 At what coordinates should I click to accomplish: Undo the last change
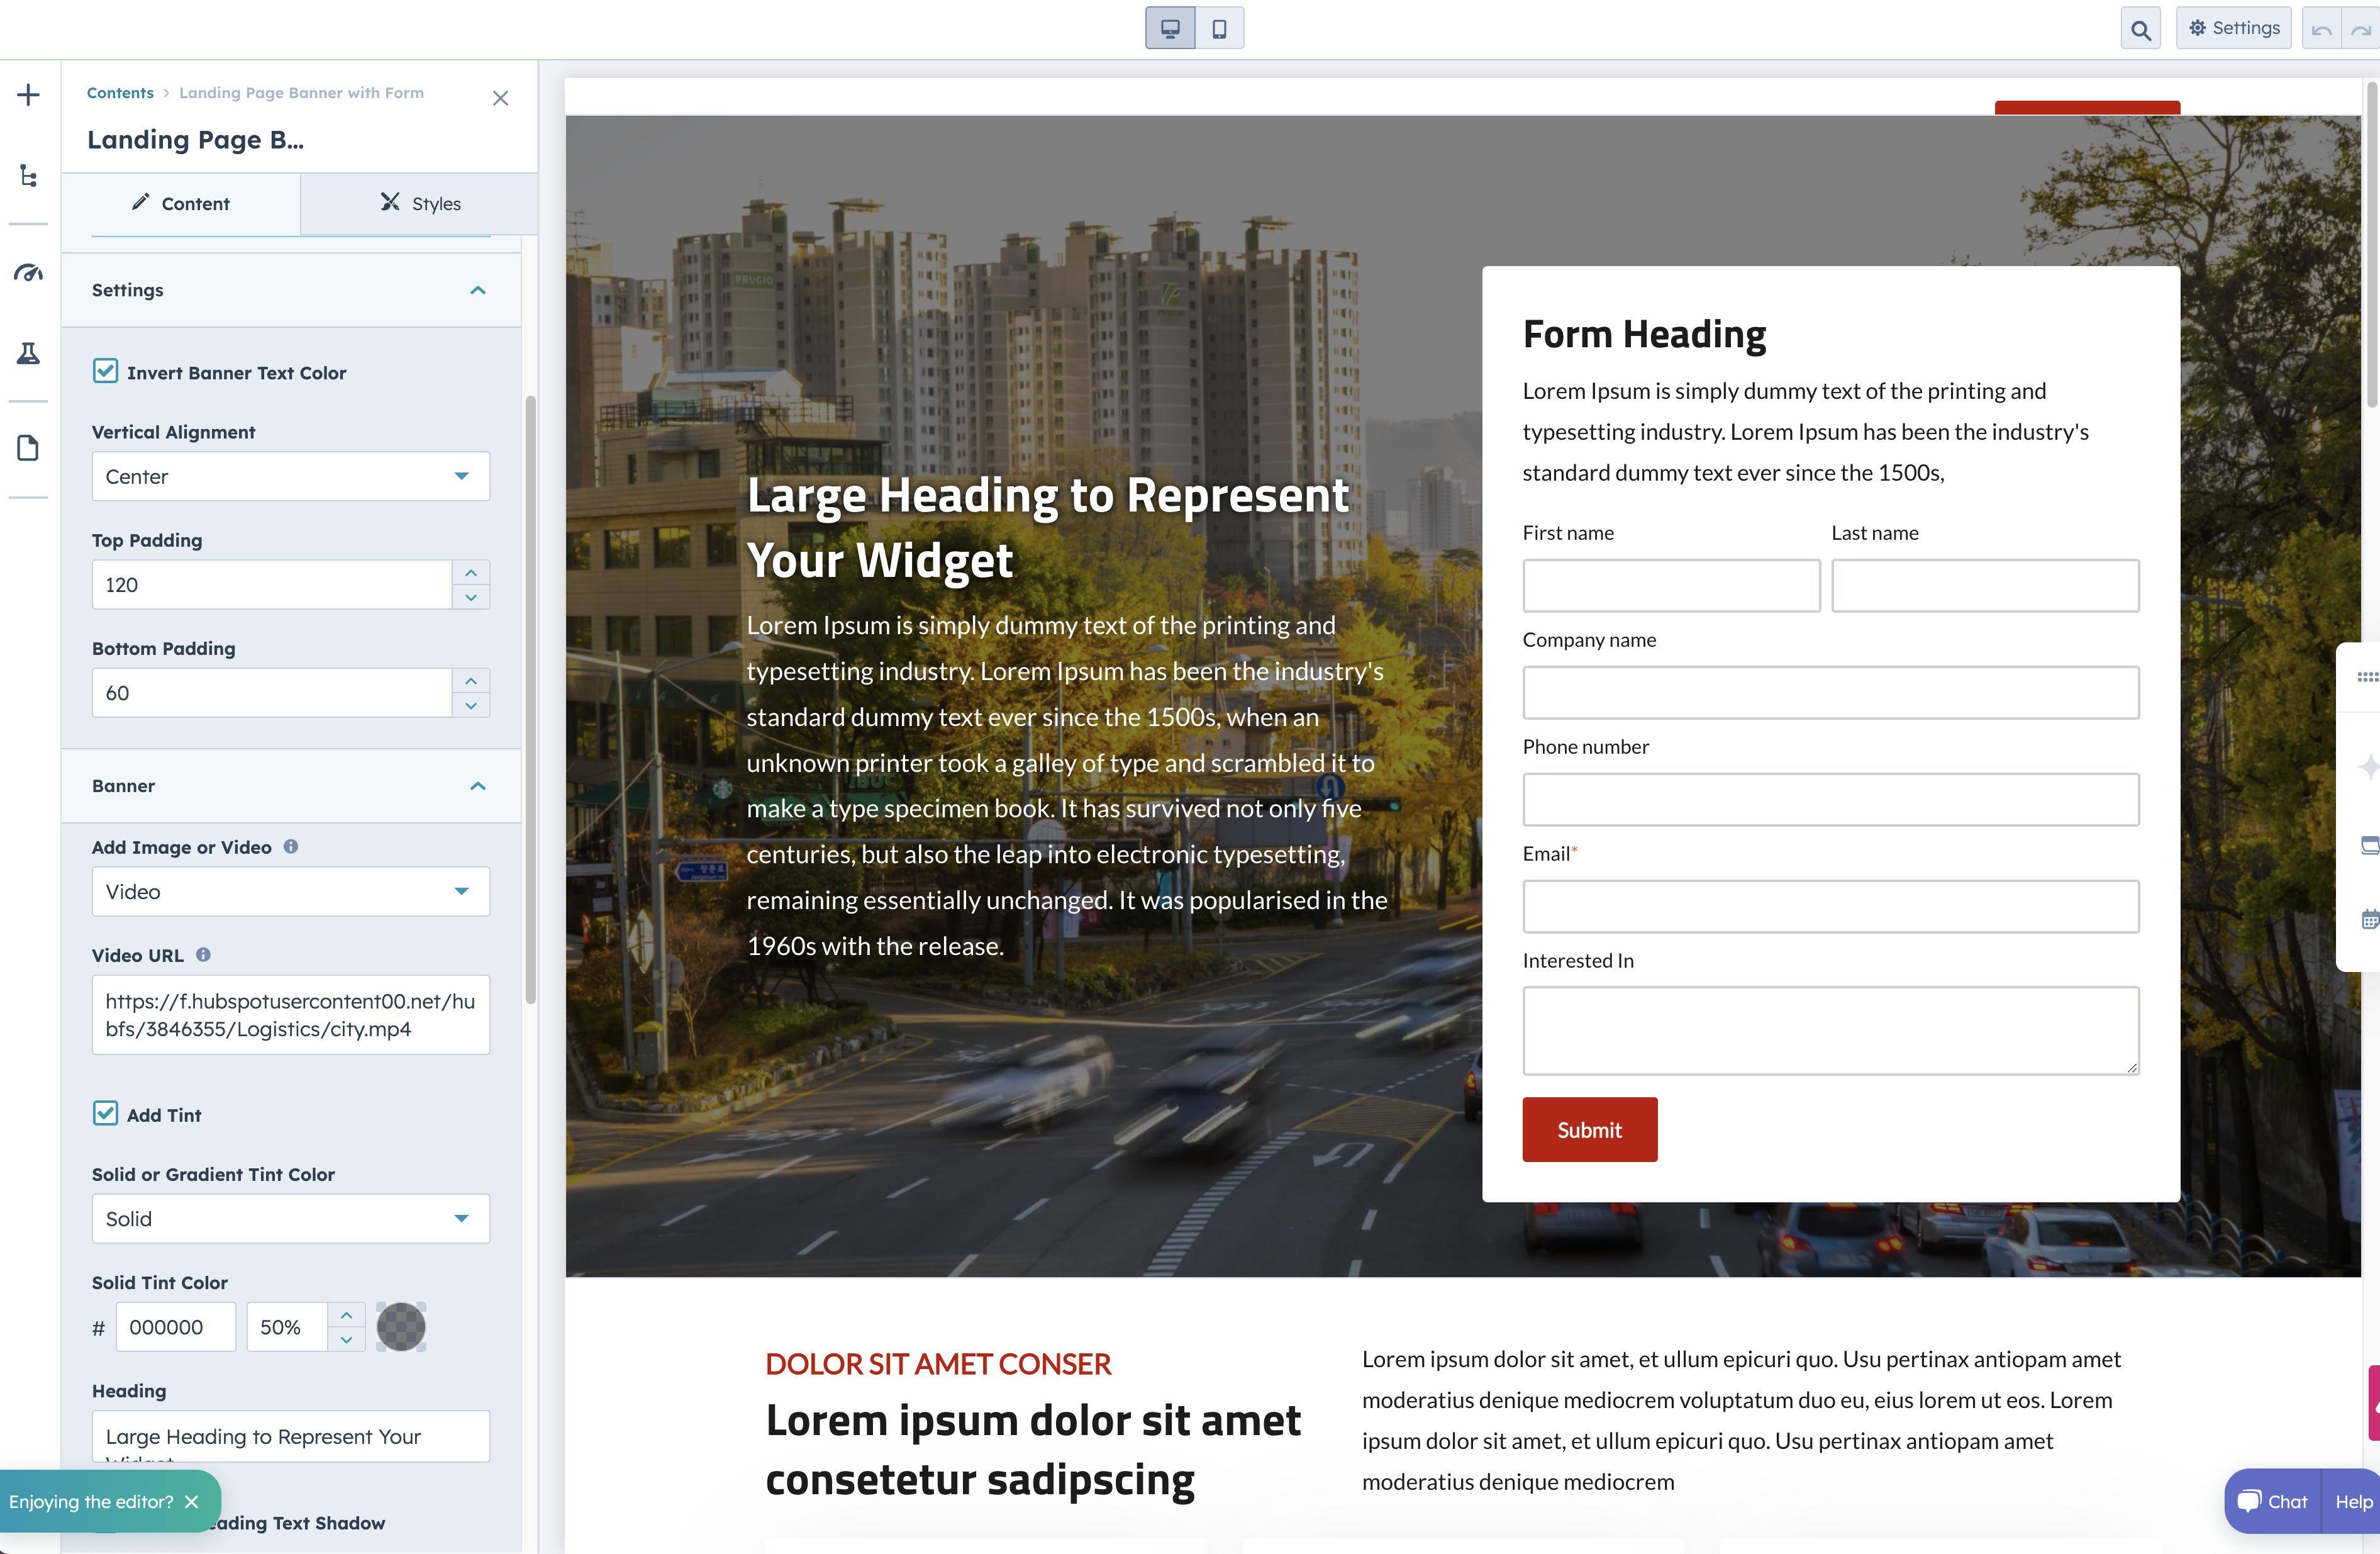click(x=2321, y=29)
